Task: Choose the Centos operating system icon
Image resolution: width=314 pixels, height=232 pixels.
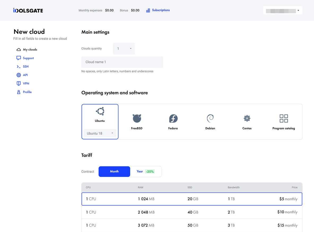Action: point(247,118)
